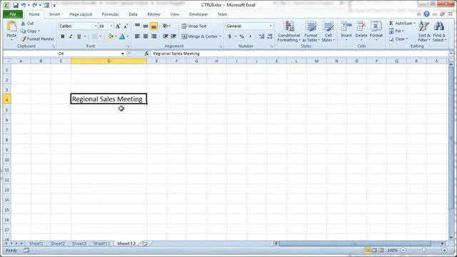The width and height of the screenshot is (457, 257).
Task: Switch to the Page Layout tab
Action: tap(81, 14)
